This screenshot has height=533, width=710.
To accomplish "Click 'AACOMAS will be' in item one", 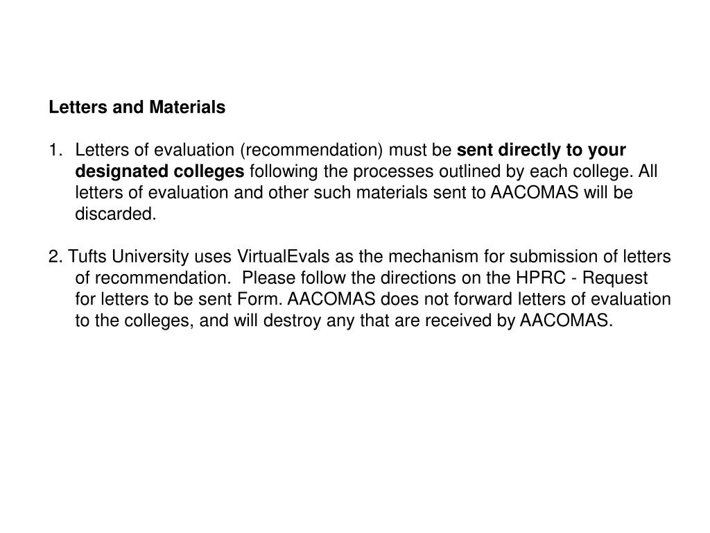I will pyautogui.click(x=562, y=193).
